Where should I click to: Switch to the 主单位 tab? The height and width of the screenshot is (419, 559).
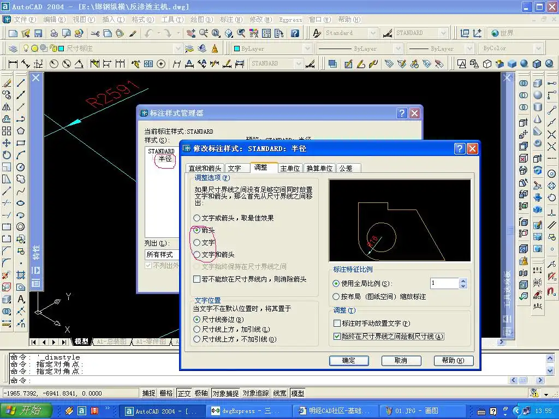(290, 168)
